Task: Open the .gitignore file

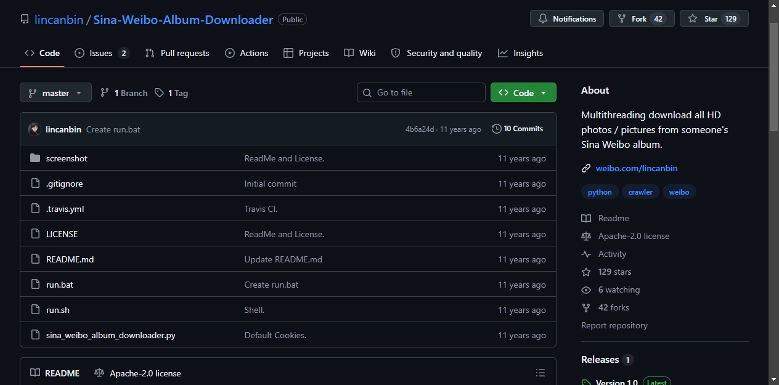Action: [64, 184]
